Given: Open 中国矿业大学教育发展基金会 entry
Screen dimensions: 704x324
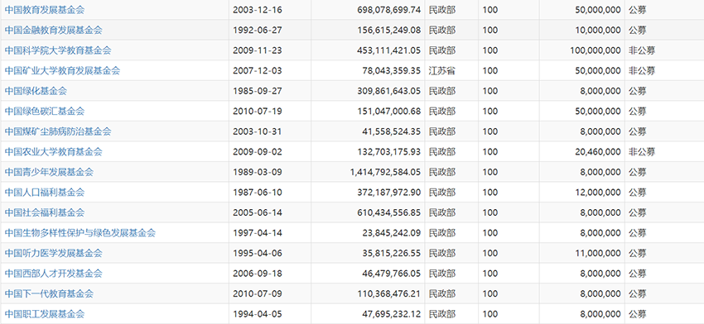Looking at the screenshot, I should tap(62, 70).
